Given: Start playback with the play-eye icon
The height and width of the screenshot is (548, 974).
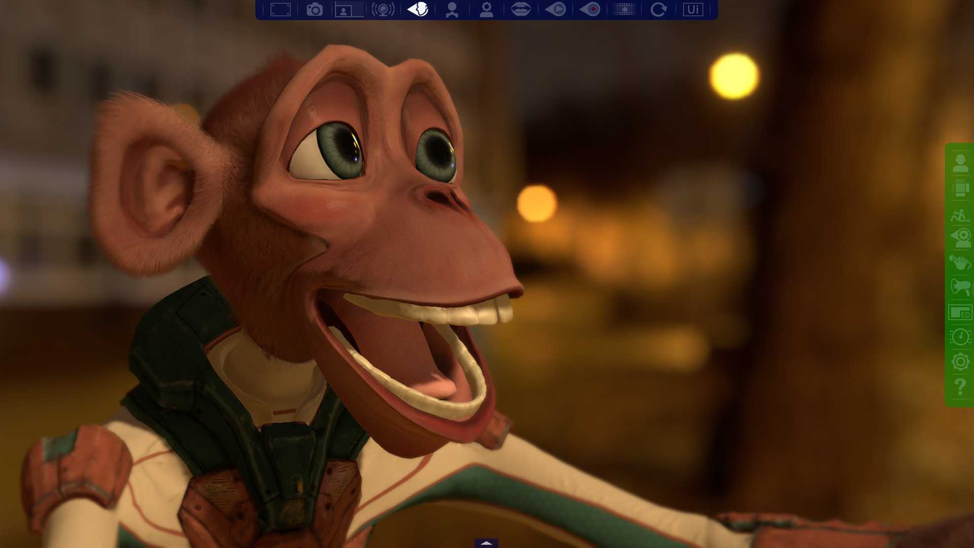Looking at the screenshot, I should point(556,9).
